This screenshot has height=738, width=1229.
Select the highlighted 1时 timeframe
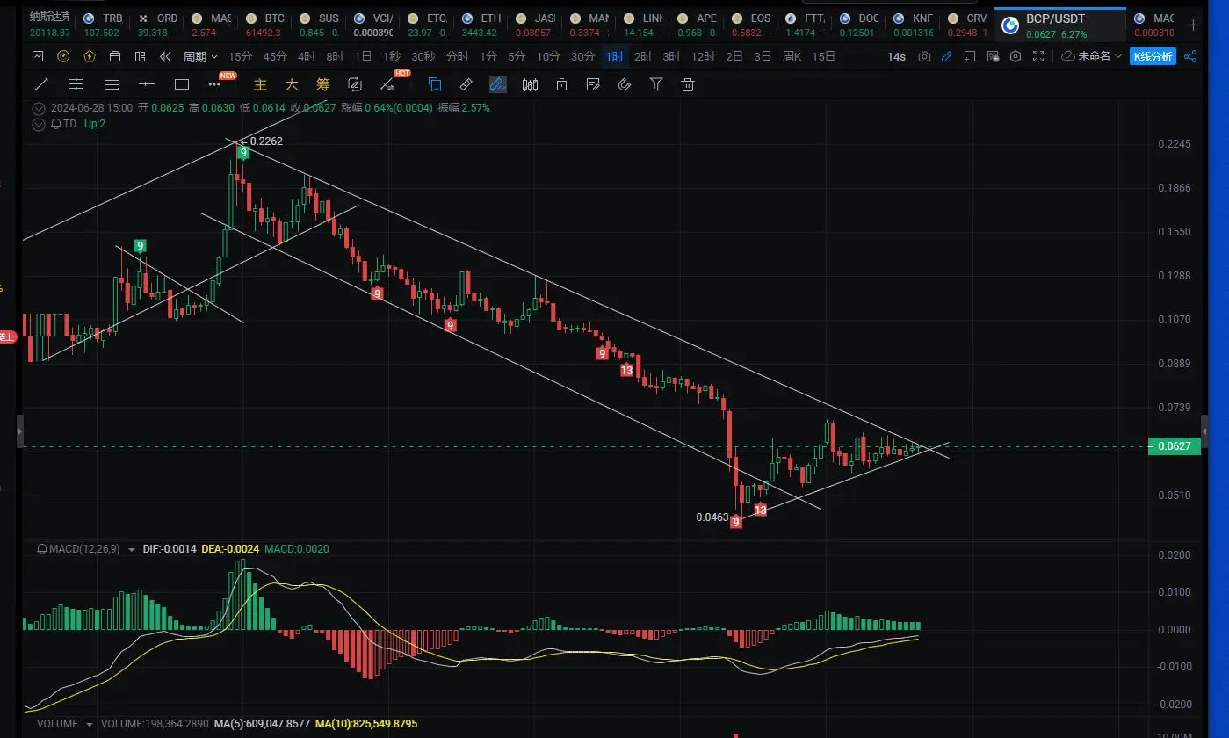(x=615, y=57)
